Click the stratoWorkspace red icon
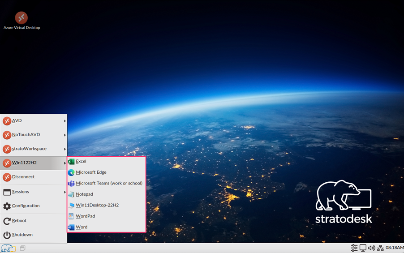 point(7,149)
